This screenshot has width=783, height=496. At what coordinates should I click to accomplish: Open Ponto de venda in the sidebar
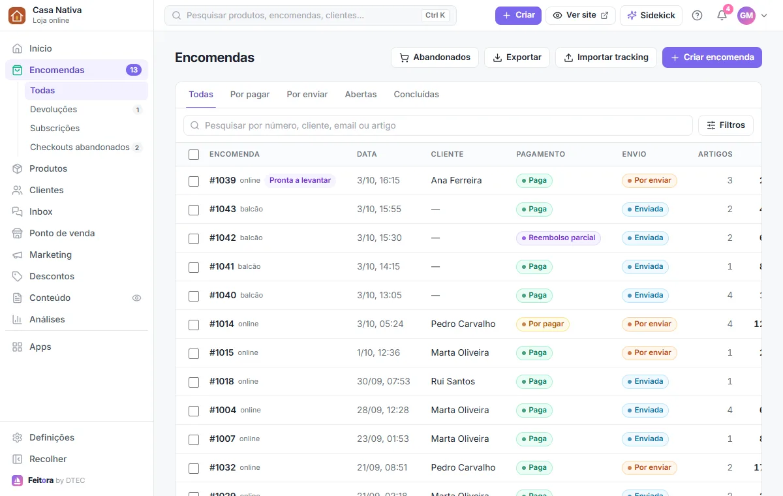point(76,233)
